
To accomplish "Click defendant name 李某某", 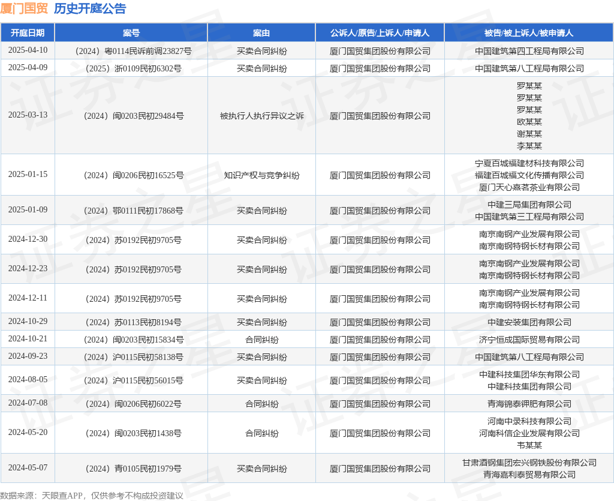I will click(x=529, y=146).
